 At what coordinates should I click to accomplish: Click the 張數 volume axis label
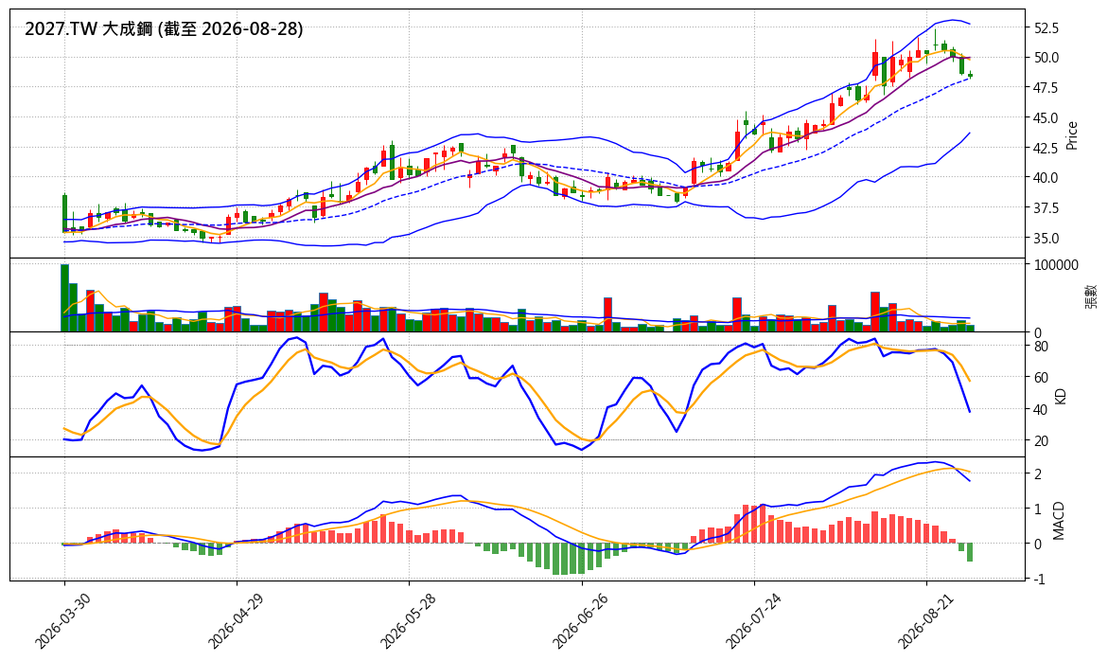[1092, 296]
